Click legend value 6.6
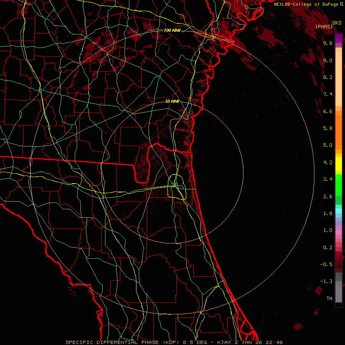Image resolution: width=345 pixels, height=345 pixels. click(x=328, y=111)
